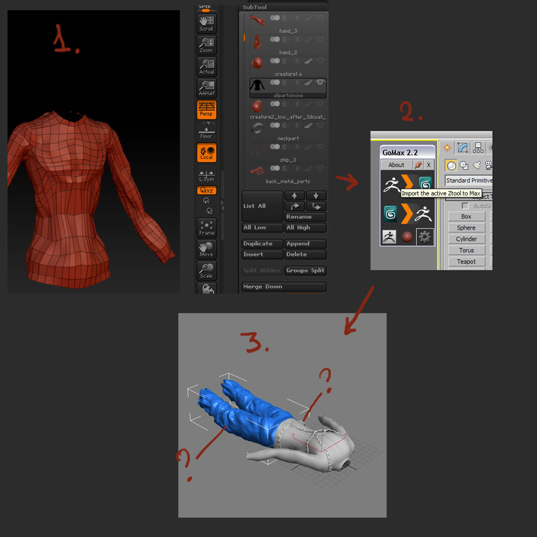Select the Move view tool
The width and height of the screenshot is (537, 537).
pos(207,249)
